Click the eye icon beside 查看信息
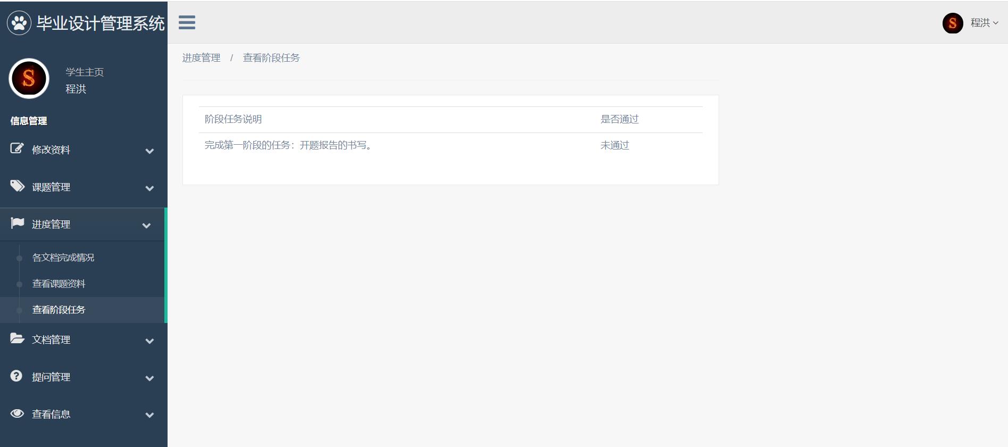The image size is (1008, 447). [x=17, y=413]
